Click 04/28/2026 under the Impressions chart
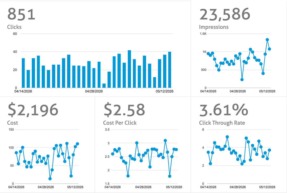 pos(238,91)
